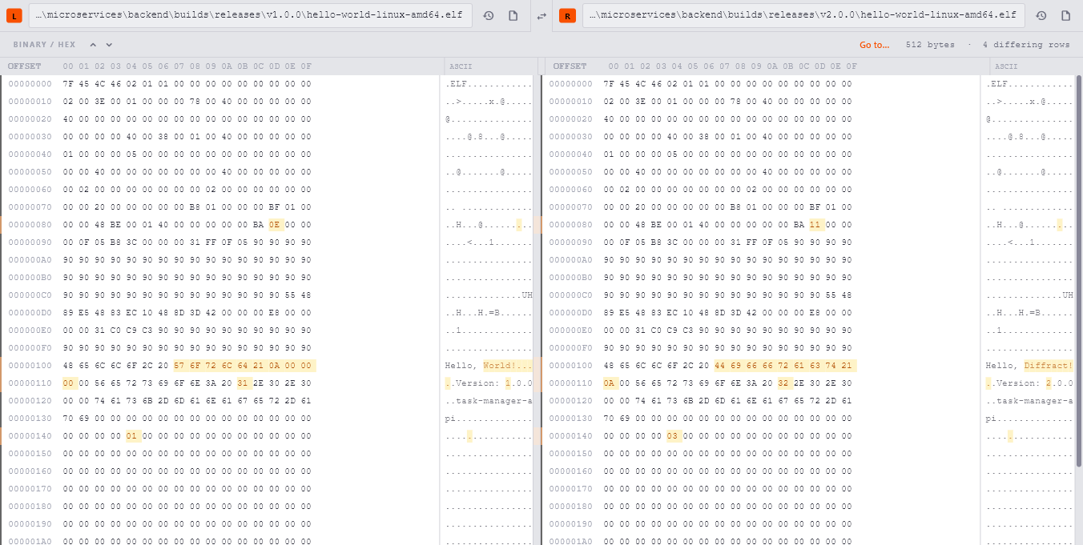This screenshot has height=545, width=1083.
Task: Click highlighted byte 03 at right row 00000140
Action: coord(674,436)
